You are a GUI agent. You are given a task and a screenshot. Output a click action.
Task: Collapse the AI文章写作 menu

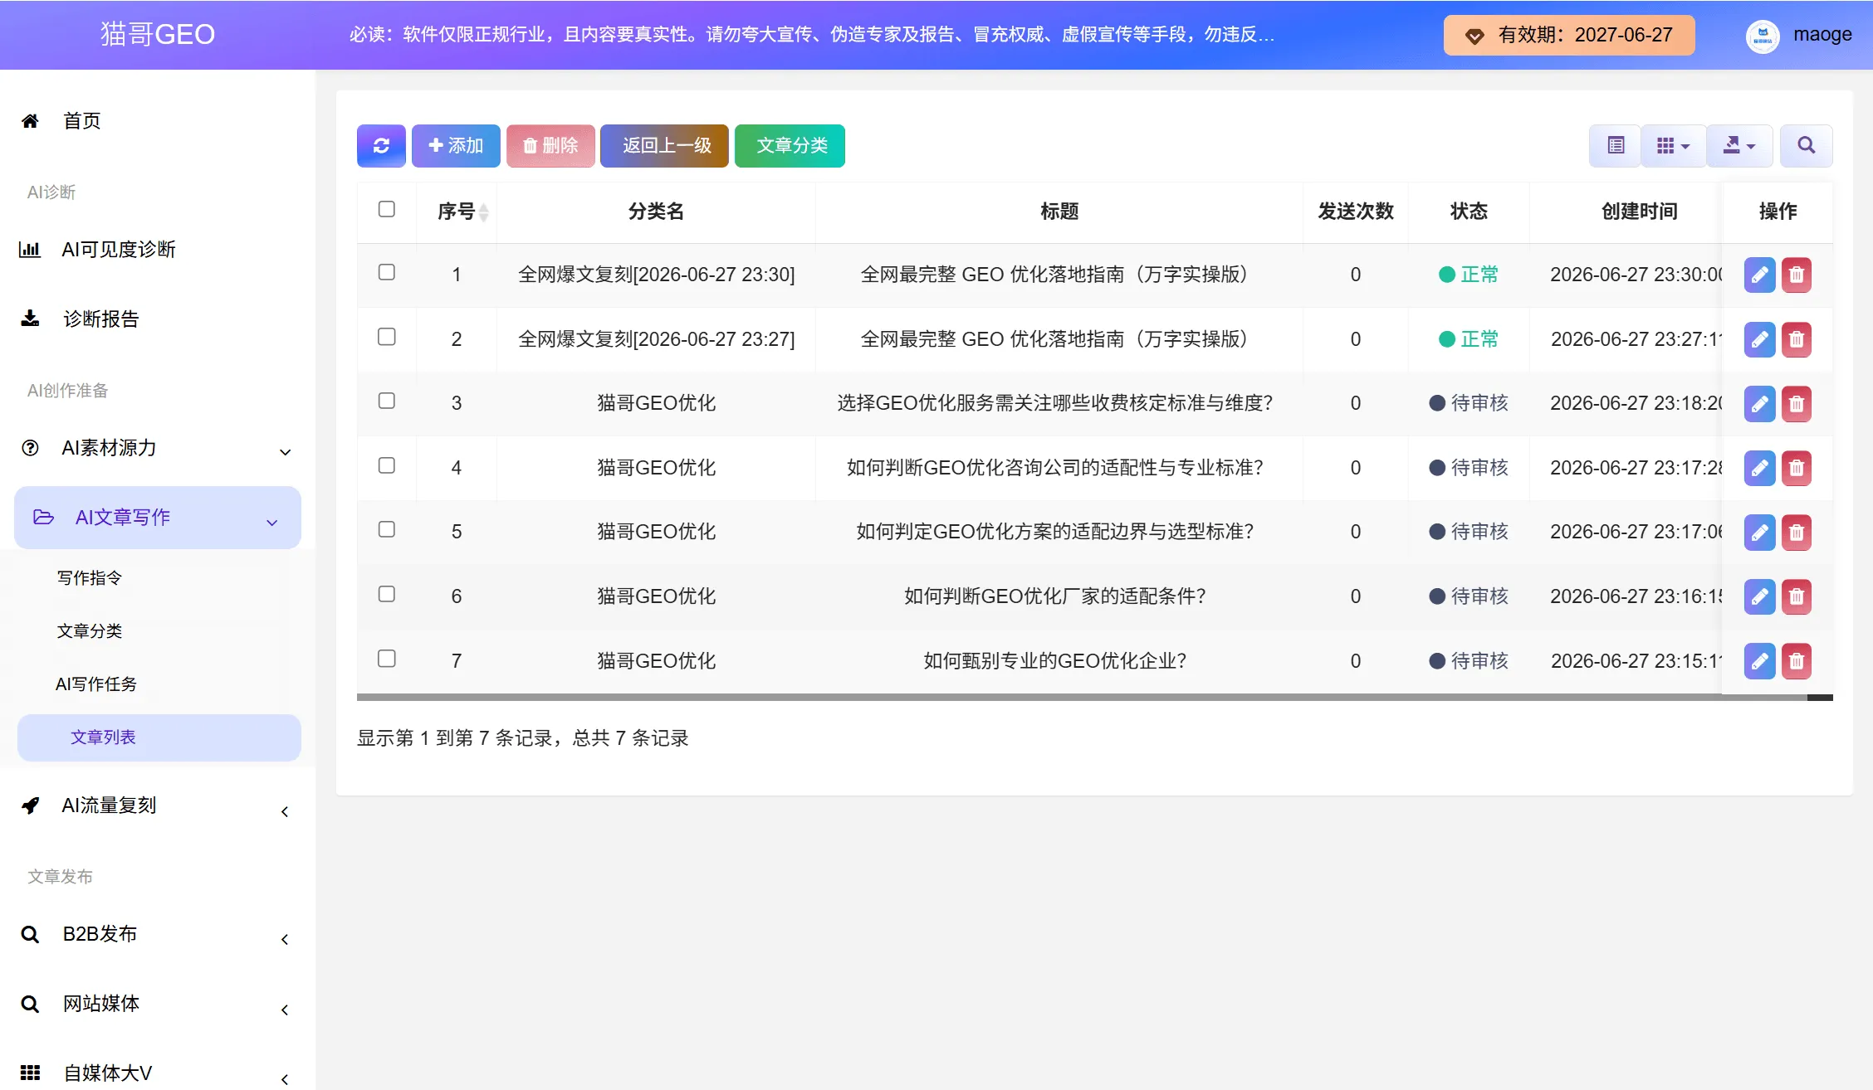coord(158,518)
